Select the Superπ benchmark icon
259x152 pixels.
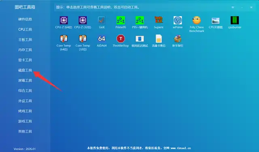click(x=159, y=20)
